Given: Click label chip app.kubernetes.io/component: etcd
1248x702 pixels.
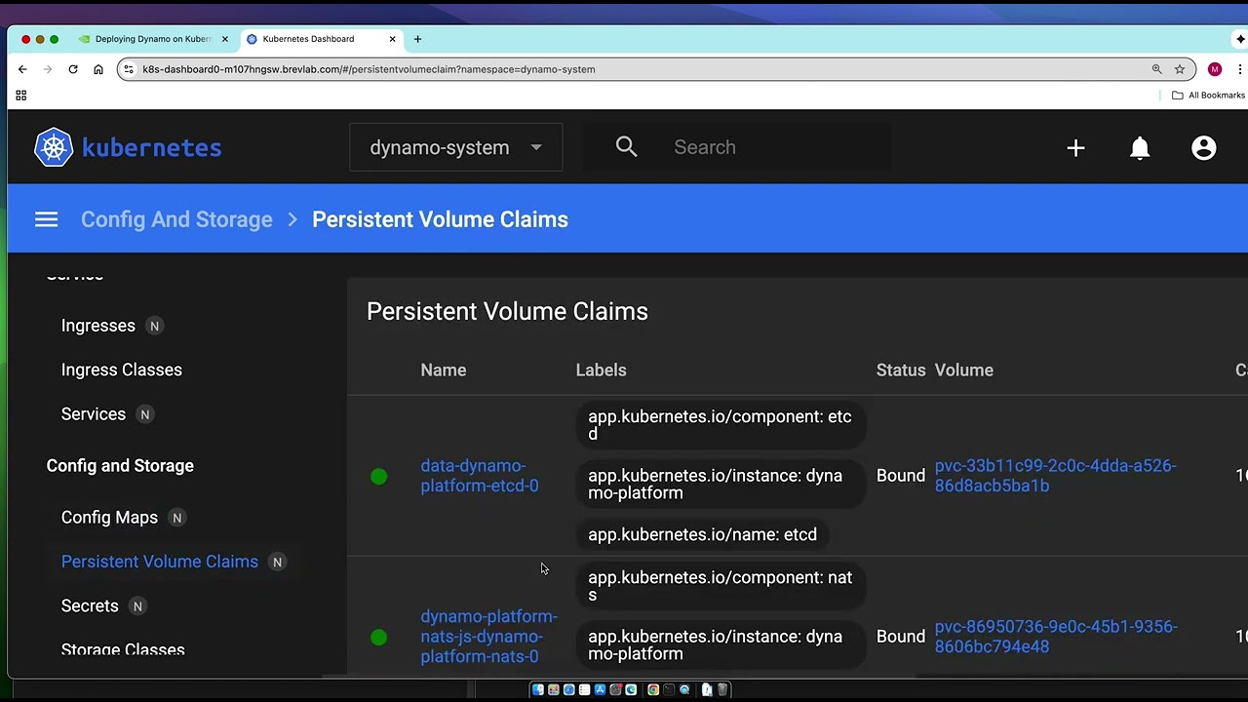Looking at the screenshot, I should point(720,425).
